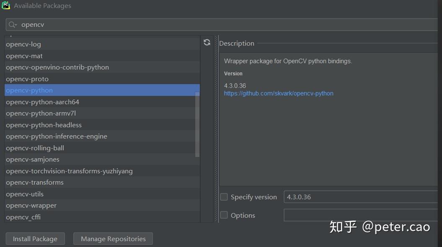Select opencv-log in the package list
Viewport: 442px width, 247px height.
102,44
